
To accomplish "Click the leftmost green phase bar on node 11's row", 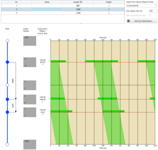I will pyautogui.click(x=58, y=61).
